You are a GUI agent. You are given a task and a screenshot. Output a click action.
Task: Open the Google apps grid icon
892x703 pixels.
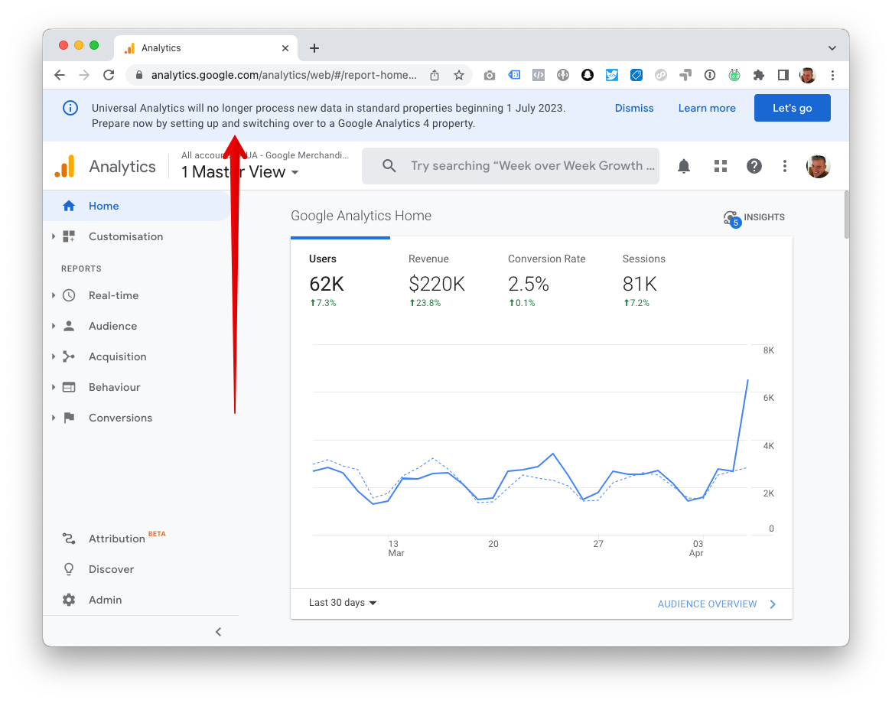coord(720,166)
